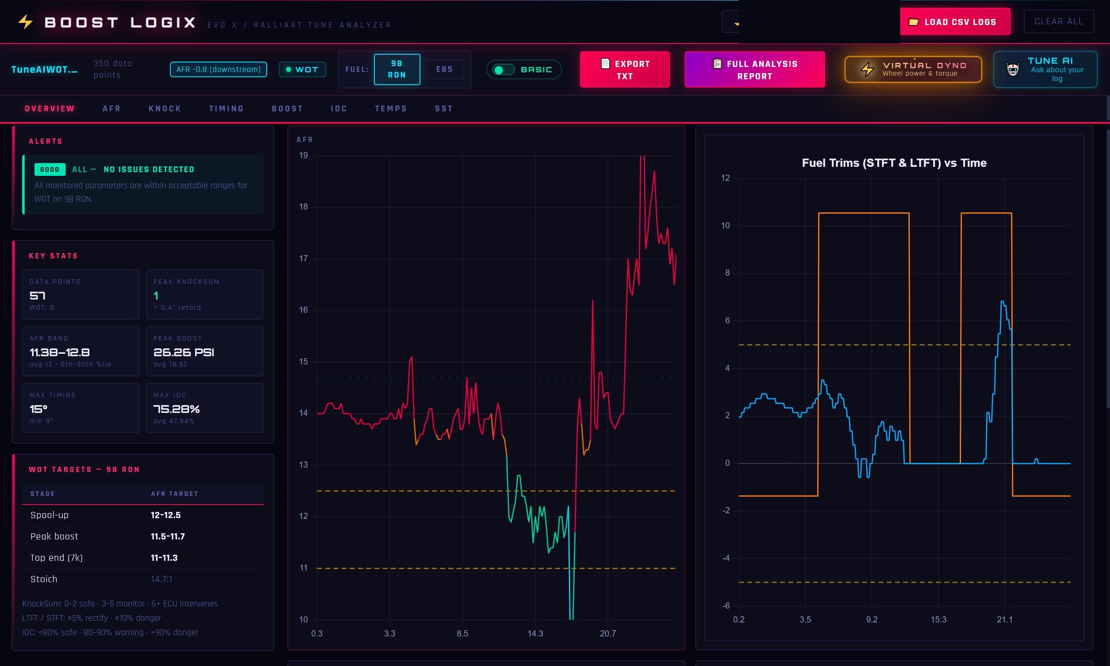Switch to the KNOCK tab
The width and height of the screenshot is (1110, 666).
tap(165, 108)
